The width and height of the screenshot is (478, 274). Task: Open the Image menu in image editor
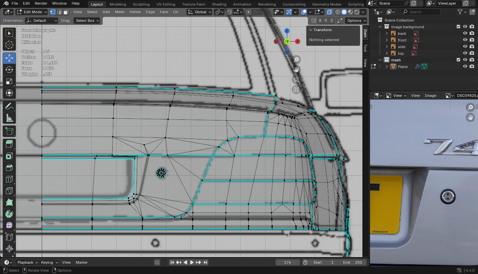430,96
